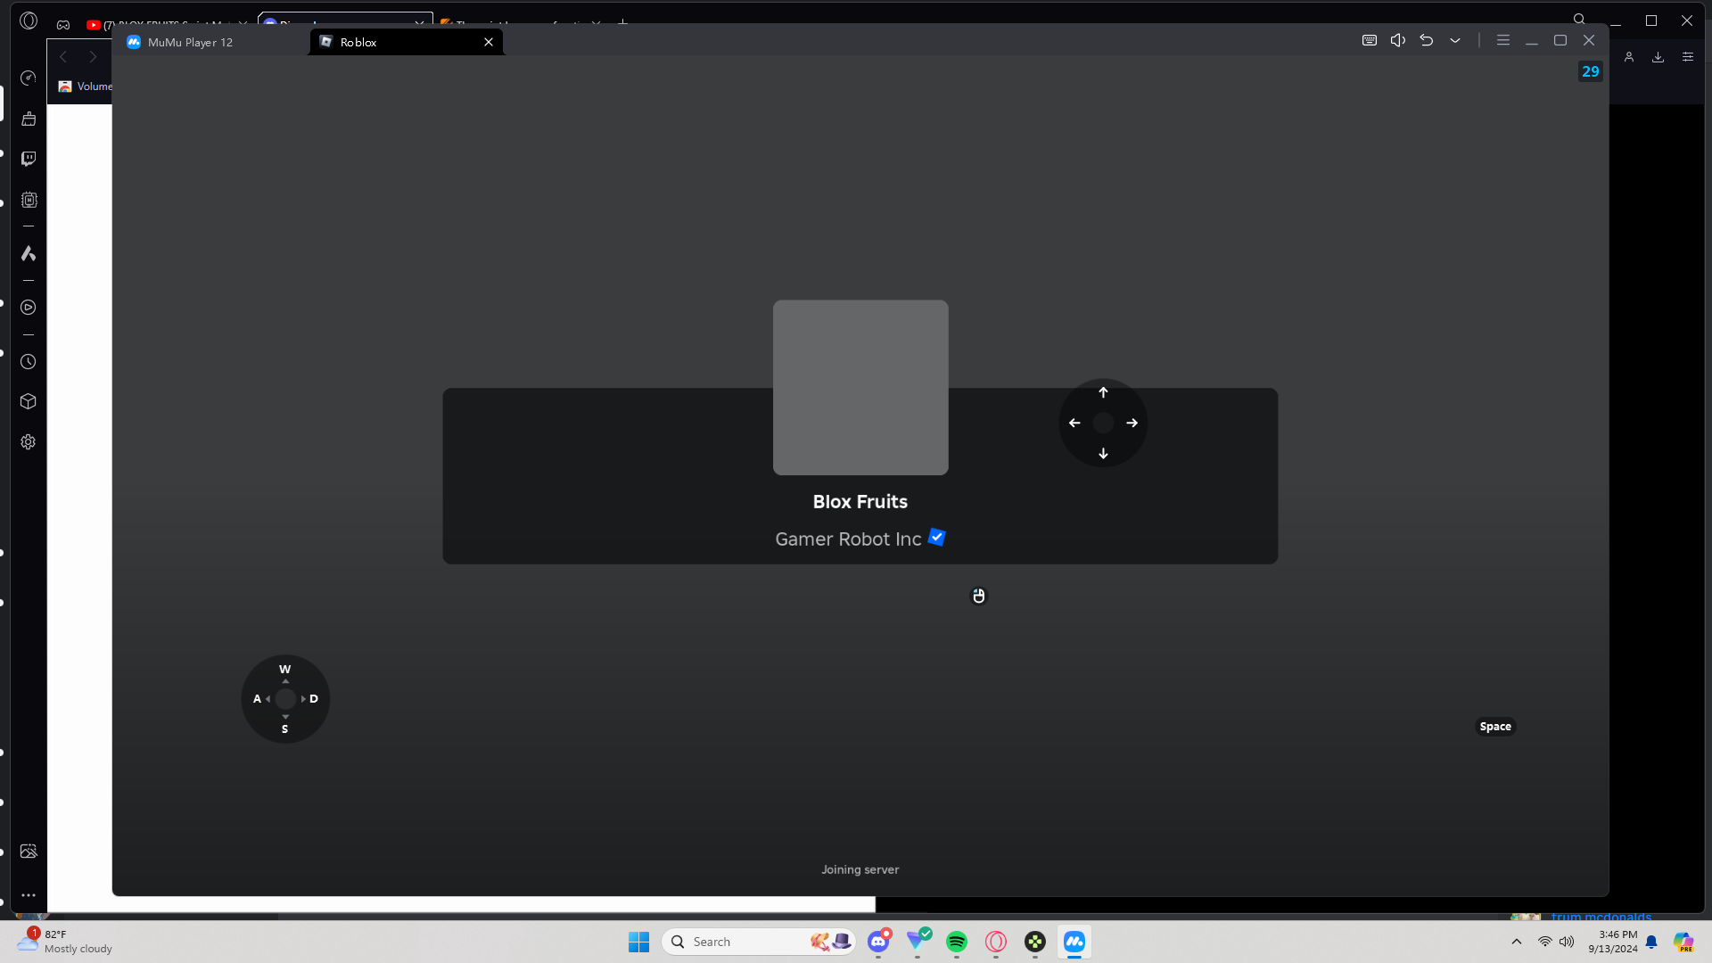This screenshot has height=963, width=1712.
Task: Click the Opera tab search magnifier icon
Action: (1579, 20)
